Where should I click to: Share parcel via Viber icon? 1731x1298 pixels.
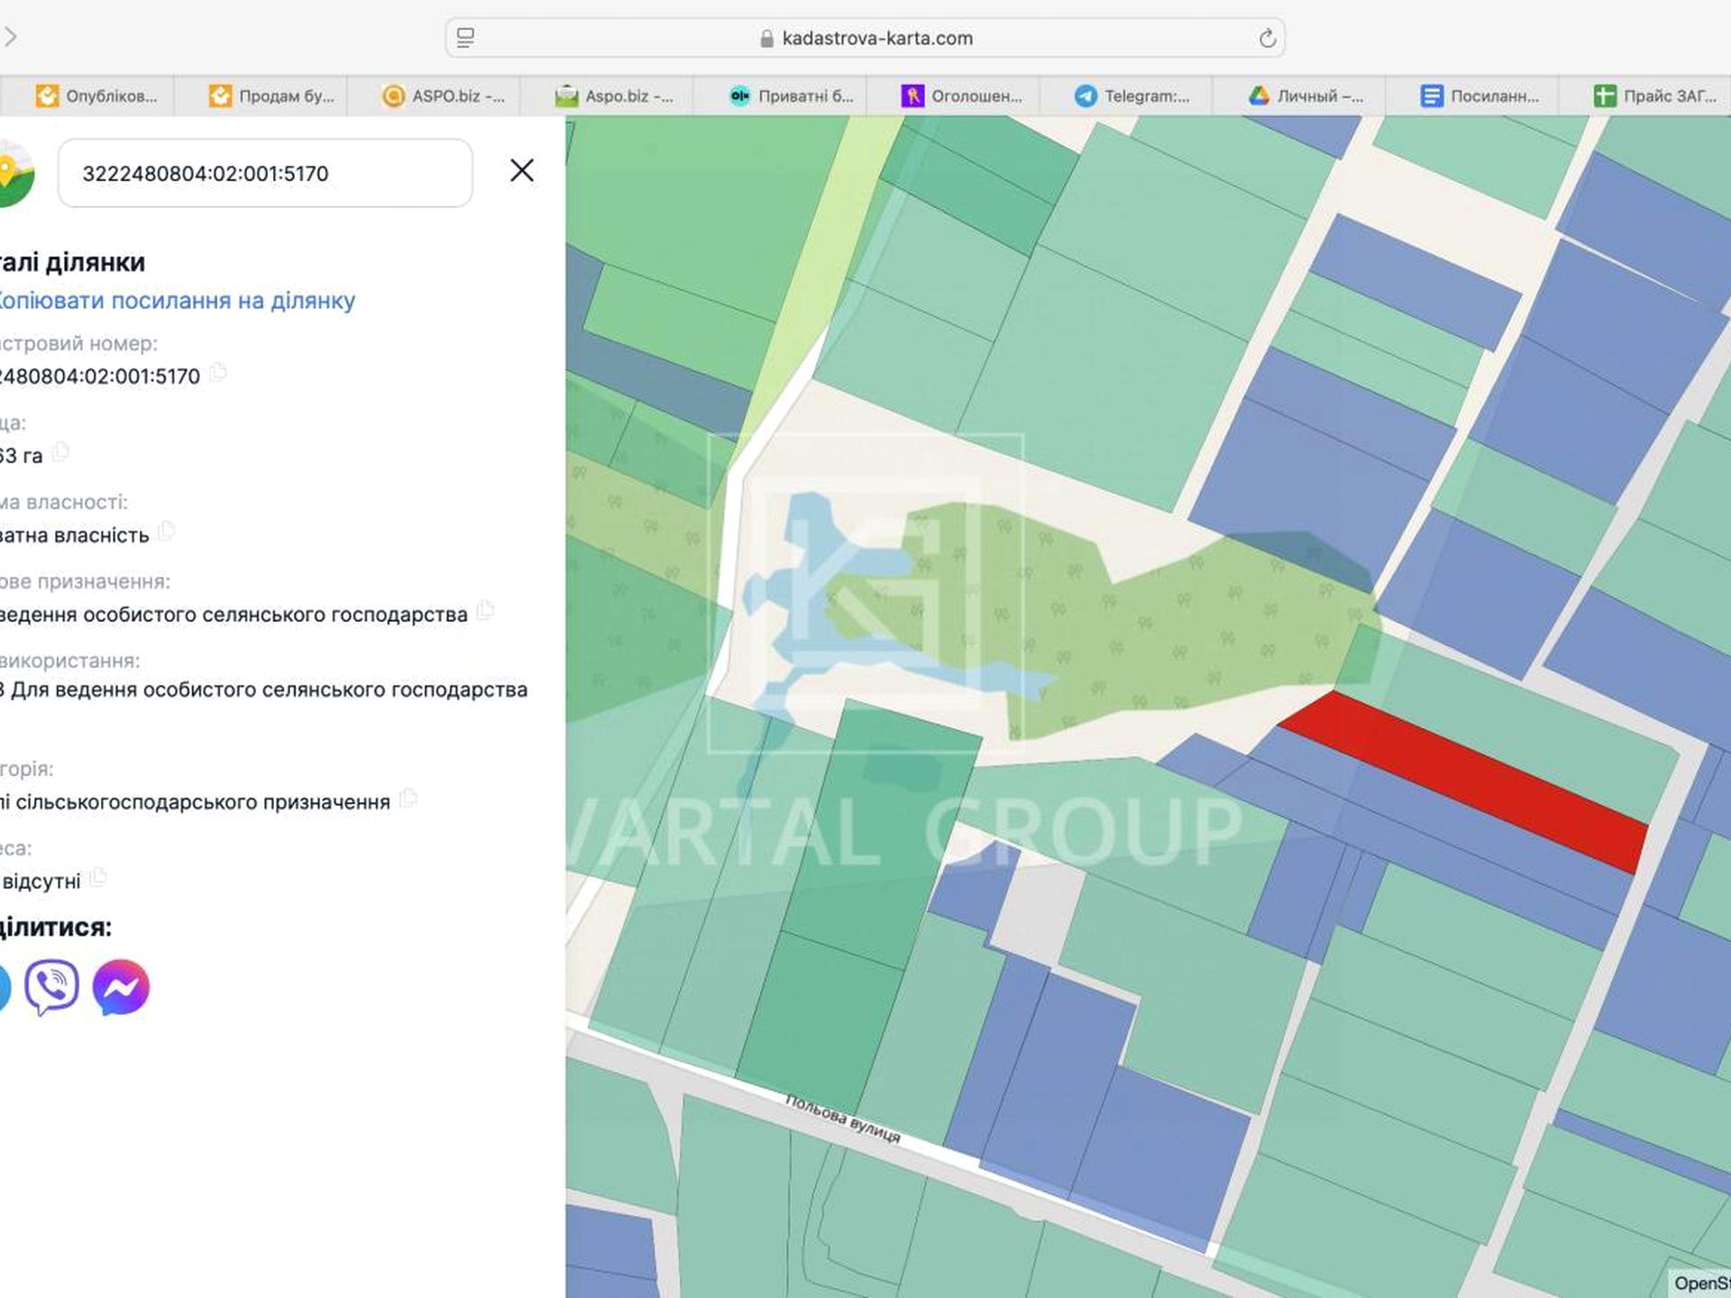pos(51,987)
